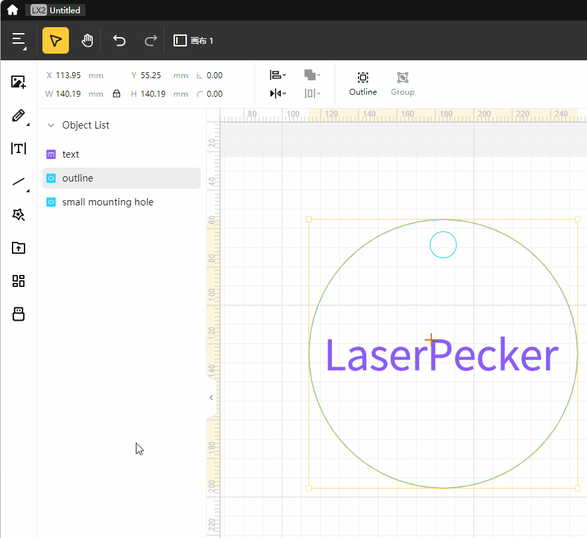Open the AI magic star tool
587x538 pixels.
point(19,215)
